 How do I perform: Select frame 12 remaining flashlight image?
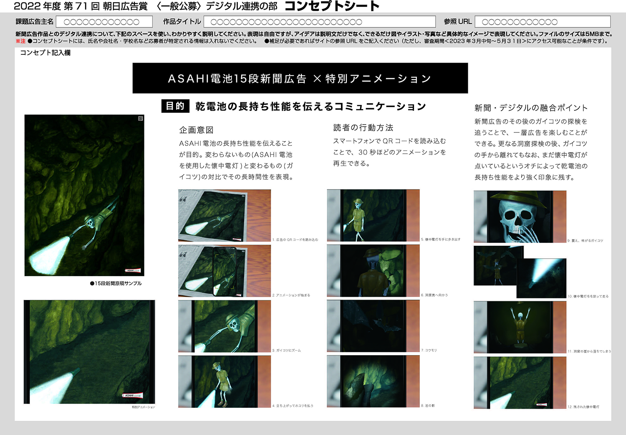tap(520, 383)
